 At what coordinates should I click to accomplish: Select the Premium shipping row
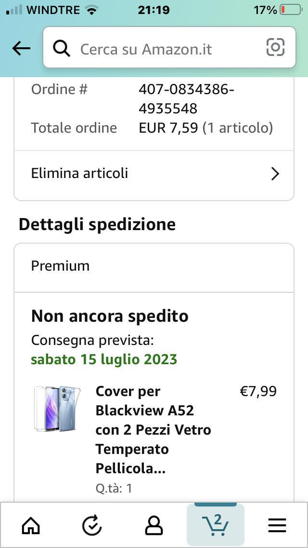coord(154,266)
